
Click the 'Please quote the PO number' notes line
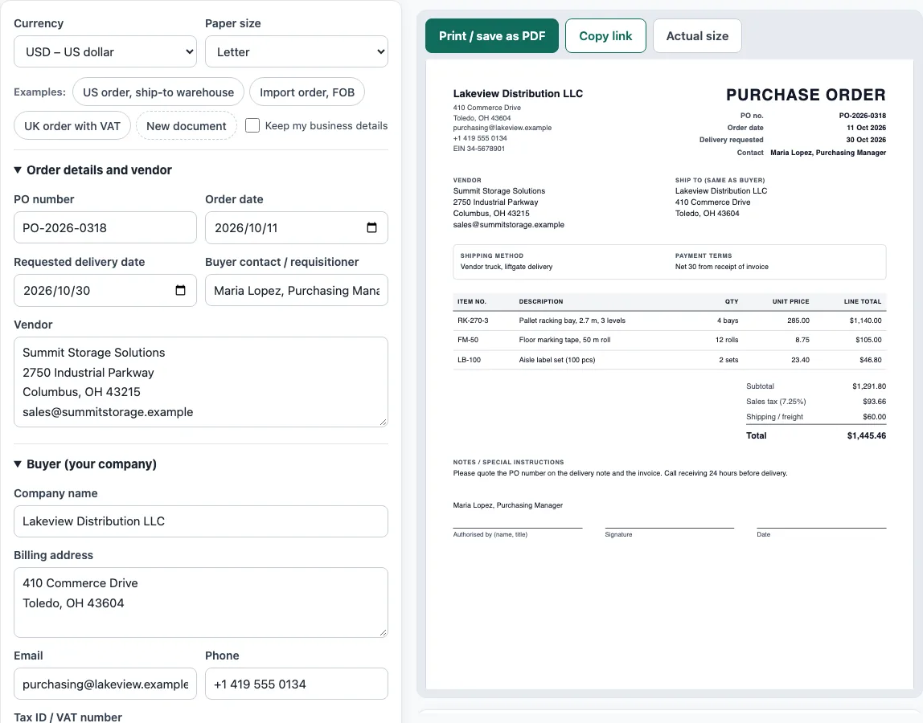(x=620, y=474)
